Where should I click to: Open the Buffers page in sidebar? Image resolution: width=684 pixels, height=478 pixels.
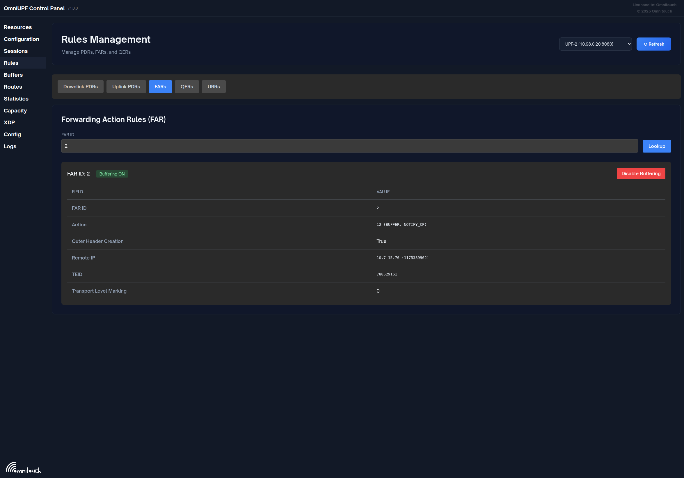point(13,75)
